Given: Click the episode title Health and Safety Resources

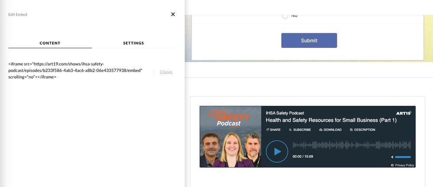Looking at the screenshot, I should coord(331,120).
